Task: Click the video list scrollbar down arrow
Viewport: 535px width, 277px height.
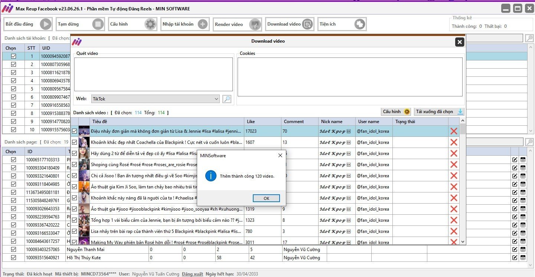Action: click(x=462, y=242)
